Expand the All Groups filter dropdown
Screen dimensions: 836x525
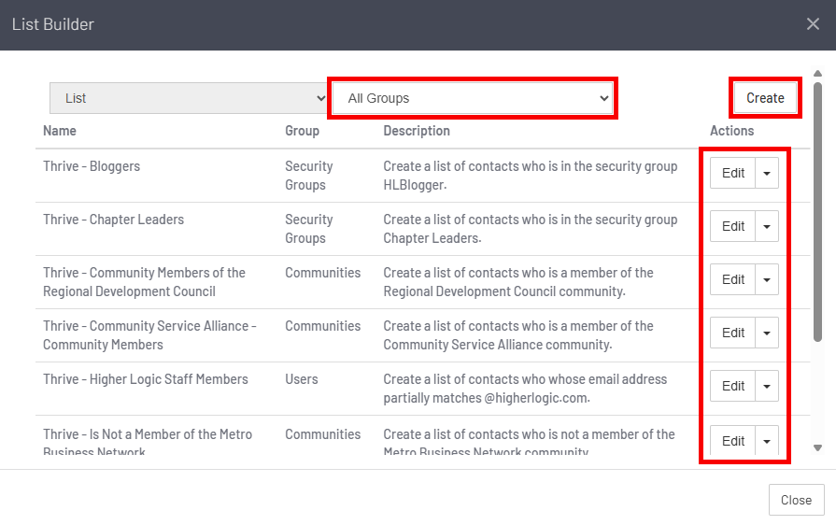click(x=473, y=98)
